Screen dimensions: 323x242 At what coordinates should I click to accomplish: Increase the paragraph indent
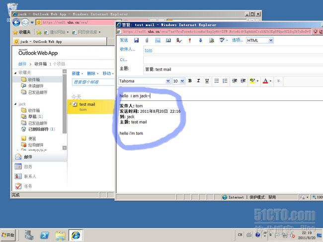[x=243, y=81]
